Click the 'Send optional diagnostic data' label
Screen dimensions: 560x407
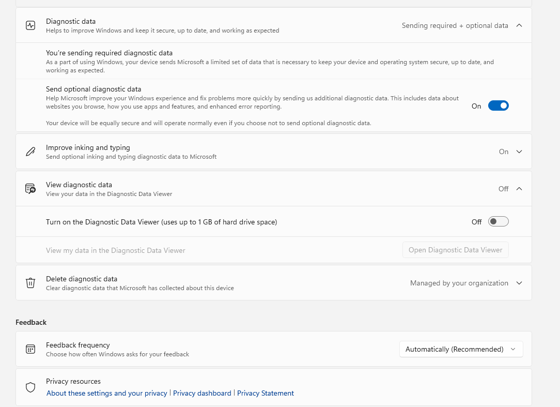(x=94, y=89)
